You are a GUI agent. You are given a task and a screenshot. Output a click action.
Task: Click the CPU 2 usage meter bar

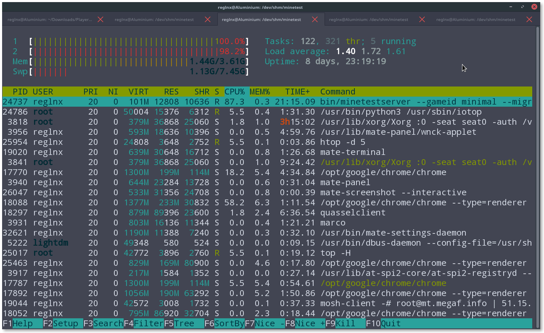pyautogui.click(x=139, y=51)
